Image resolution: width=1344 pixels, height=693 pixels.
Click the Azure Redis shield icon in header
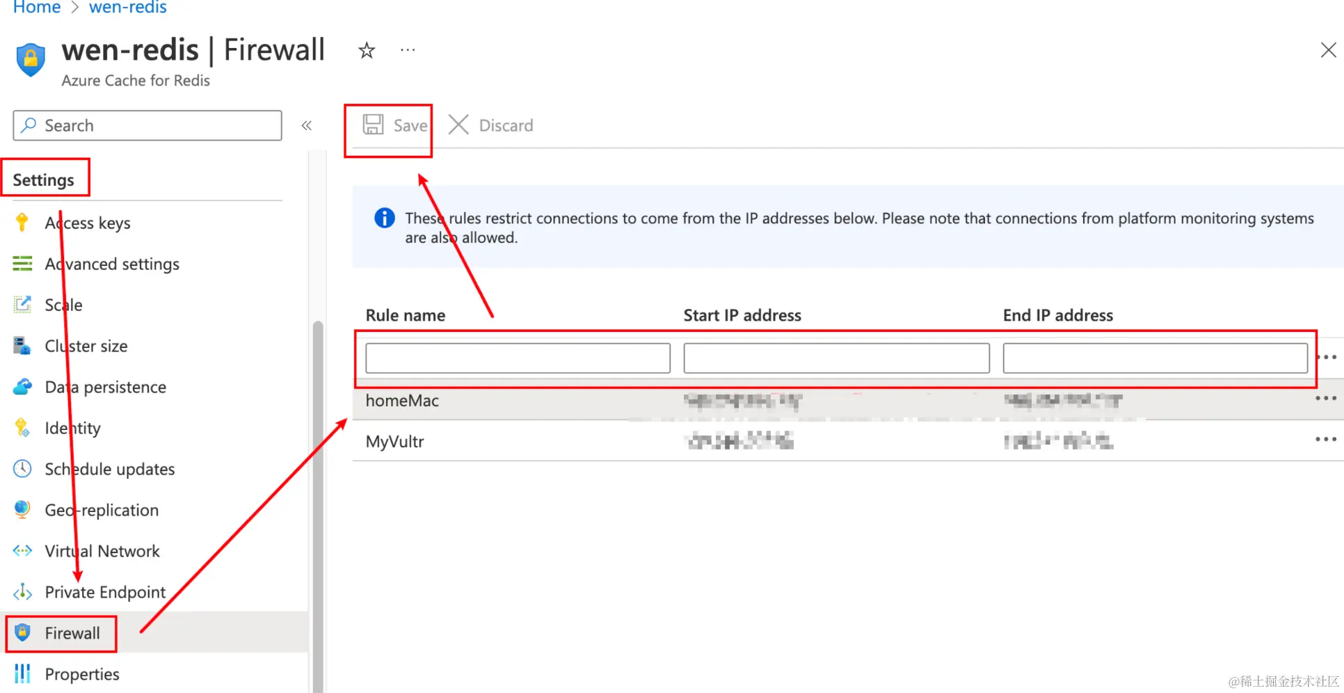(x=31, y=60)
